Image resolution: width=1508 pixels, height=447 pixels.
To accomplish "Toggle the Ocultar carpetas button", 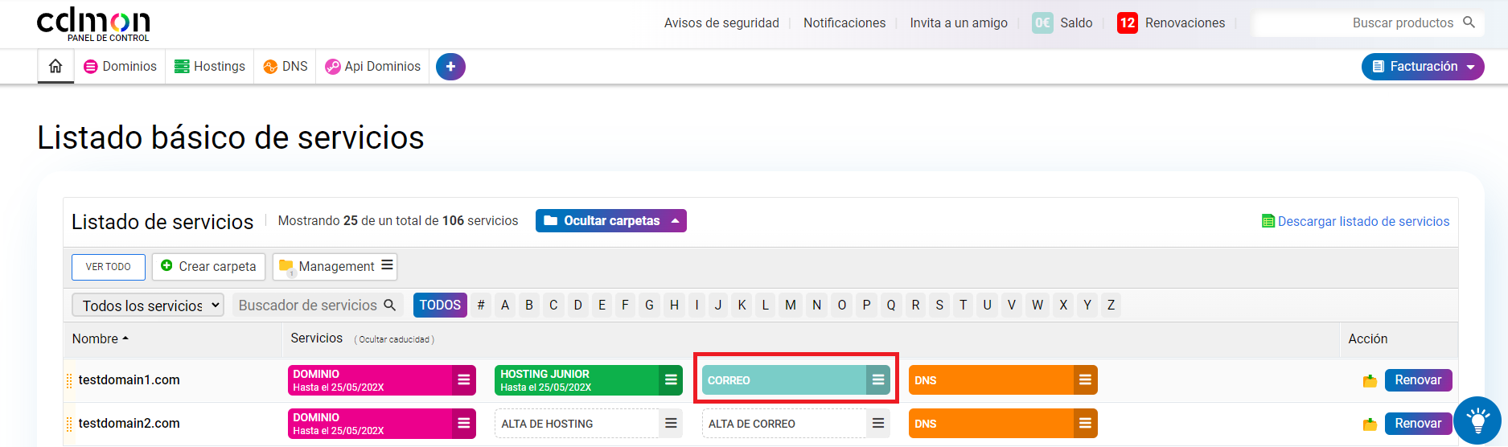I will pos(610,221).
